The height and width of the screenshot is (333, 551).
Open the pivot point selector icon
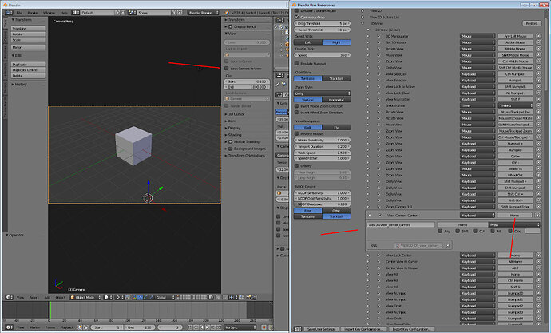(x=118, y=298)
